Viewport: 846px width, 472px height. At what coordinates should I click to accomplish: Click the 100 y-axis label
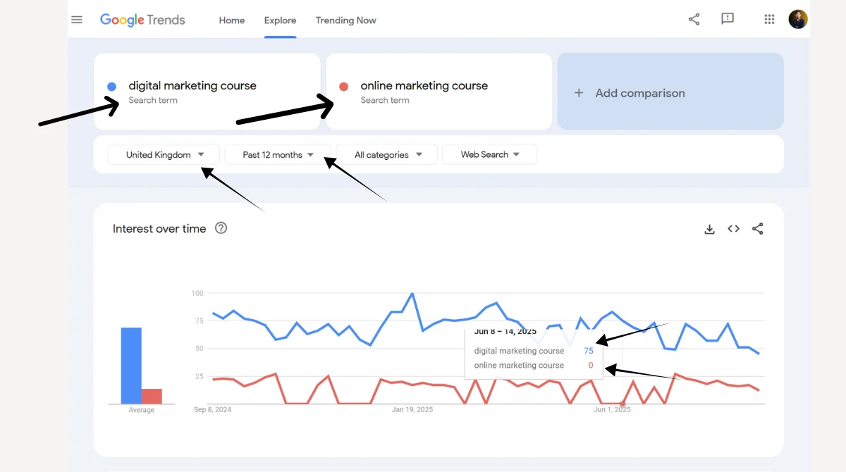click(x=197, y=293)
